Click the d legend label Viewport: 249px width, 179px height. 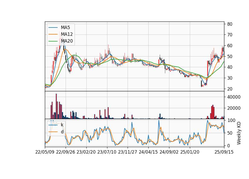tap(62, 132)
